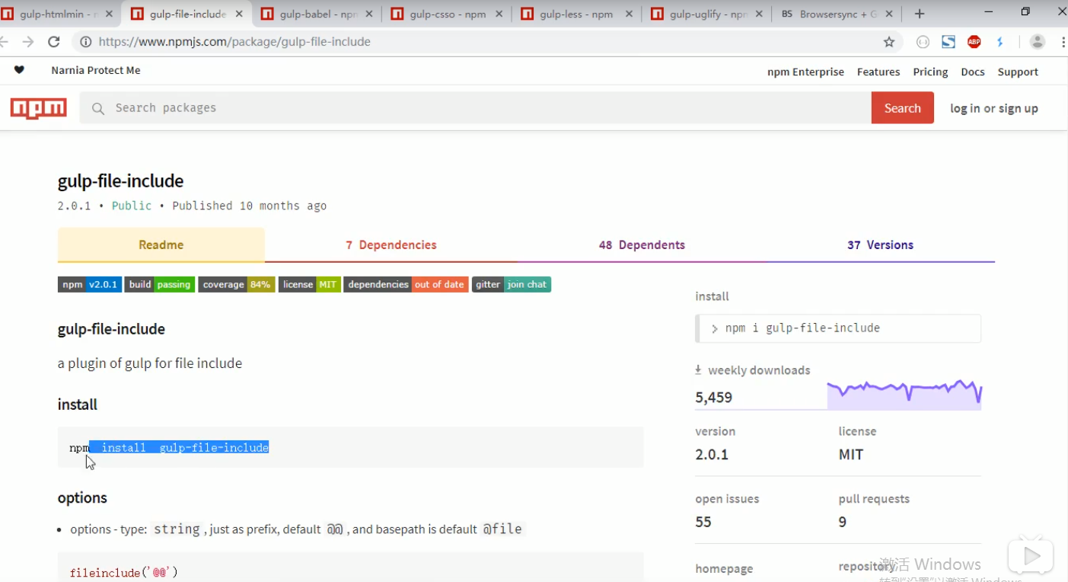Open the Features link
1068x582 pixels.
(x=878, y=72)
